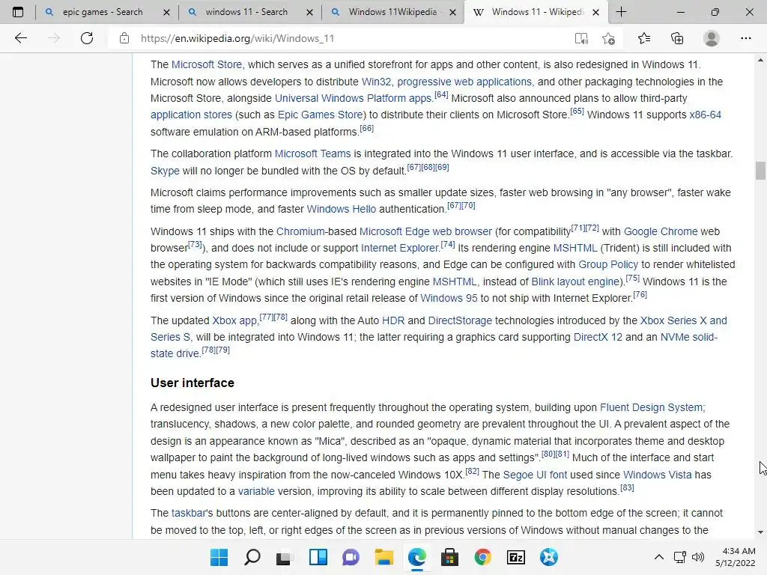Open progressive web applications link

click(x=464, y=82)
